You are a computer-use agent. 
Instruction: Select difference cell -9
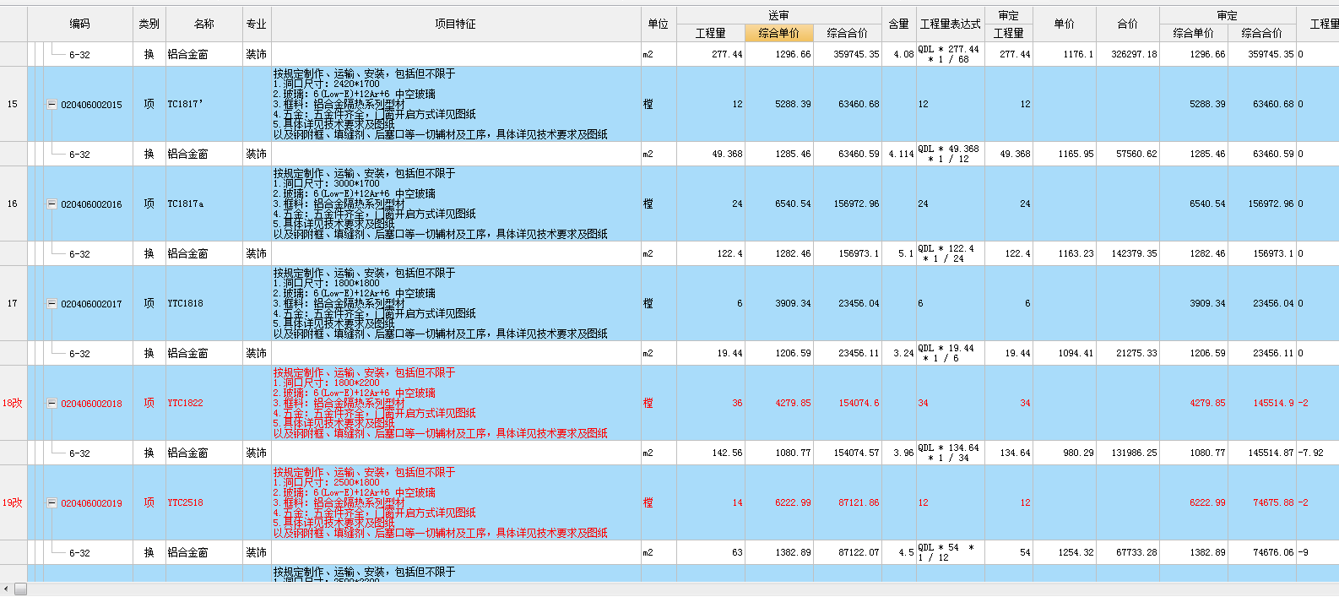click(x=1318, y=553)
